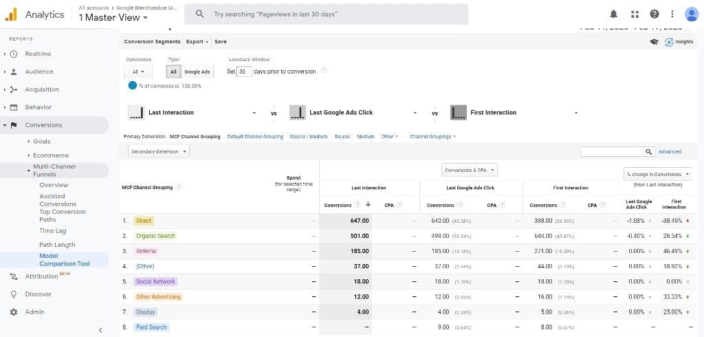Screen dimensions: 704x337
Task: Click the table search input field
Action: [611, 152]
